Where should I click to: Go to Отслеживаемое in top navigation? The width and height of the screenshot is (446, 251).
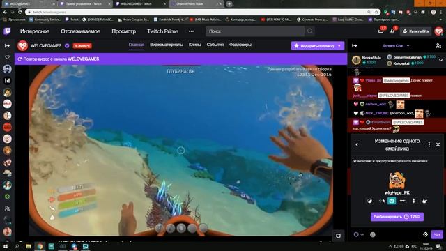click(x=81, y=31)
